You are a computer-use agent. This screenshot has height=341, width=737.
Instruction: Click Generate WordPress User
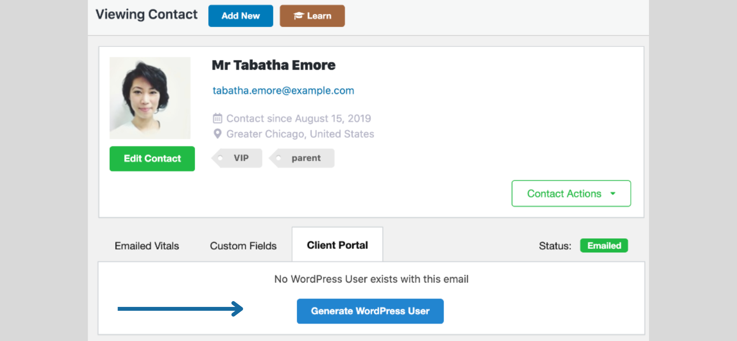pyautogui.click(x=370, y=311)
